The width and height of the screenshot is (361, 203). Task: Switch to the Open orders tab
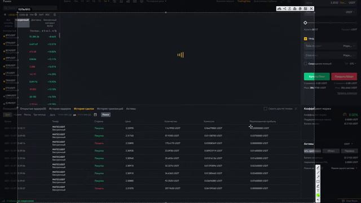tap(33, 109)
